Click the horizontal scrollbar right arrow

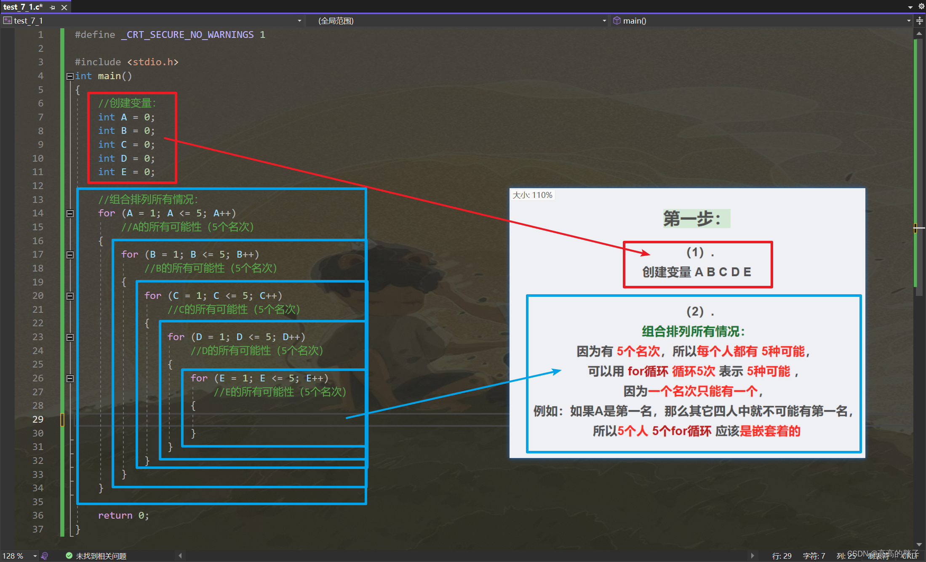coord(753,556)
